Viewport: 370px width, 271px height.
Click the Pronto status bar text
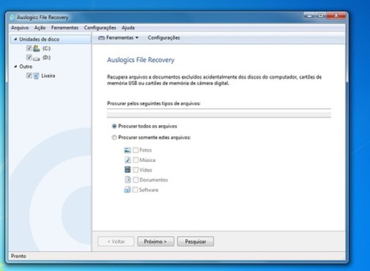19,256
